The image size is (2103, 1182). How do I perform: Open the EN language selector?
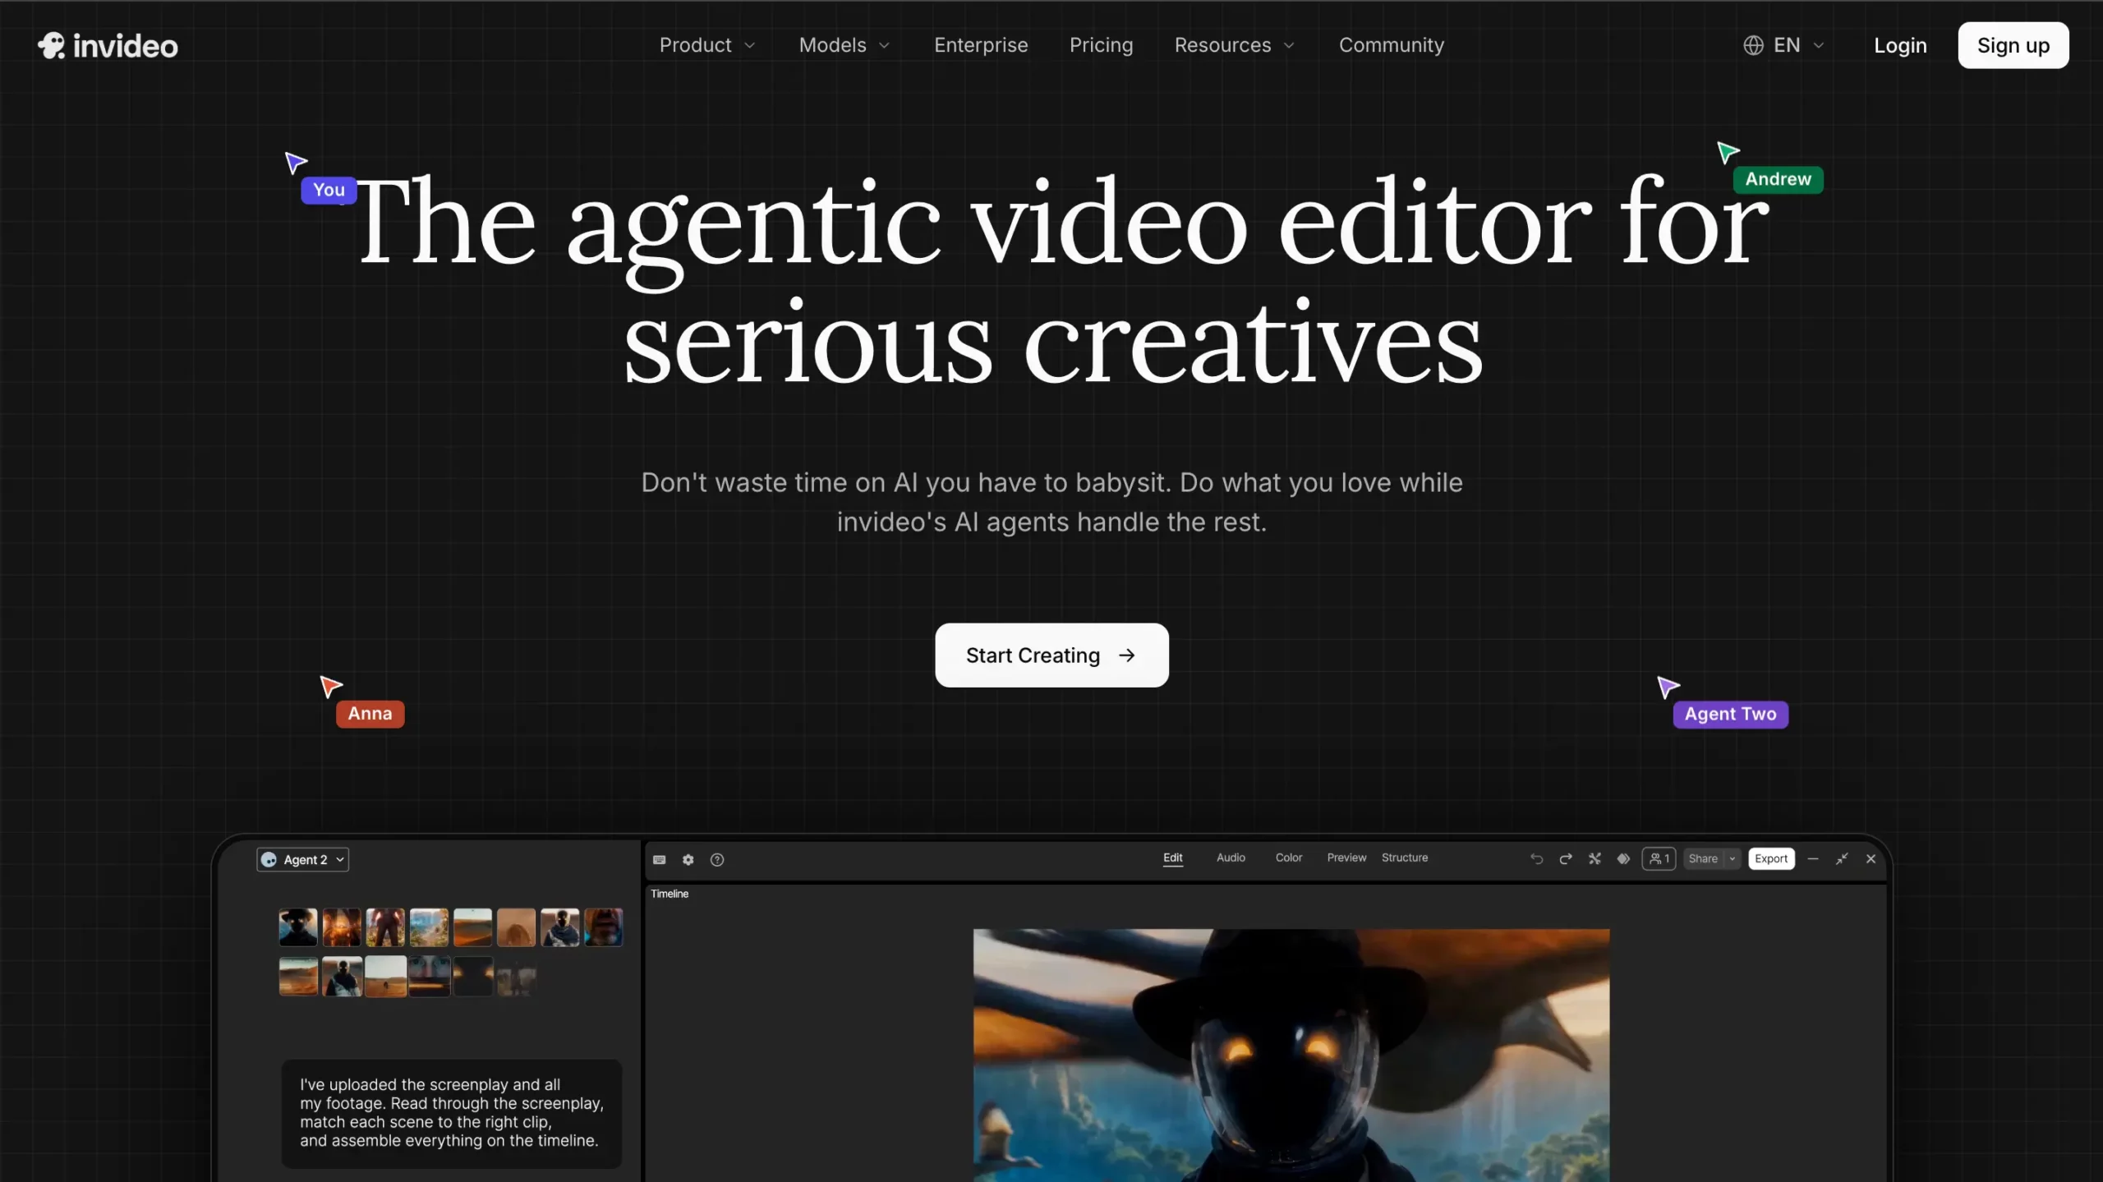pyautogui.click(x=1783, y=45)
